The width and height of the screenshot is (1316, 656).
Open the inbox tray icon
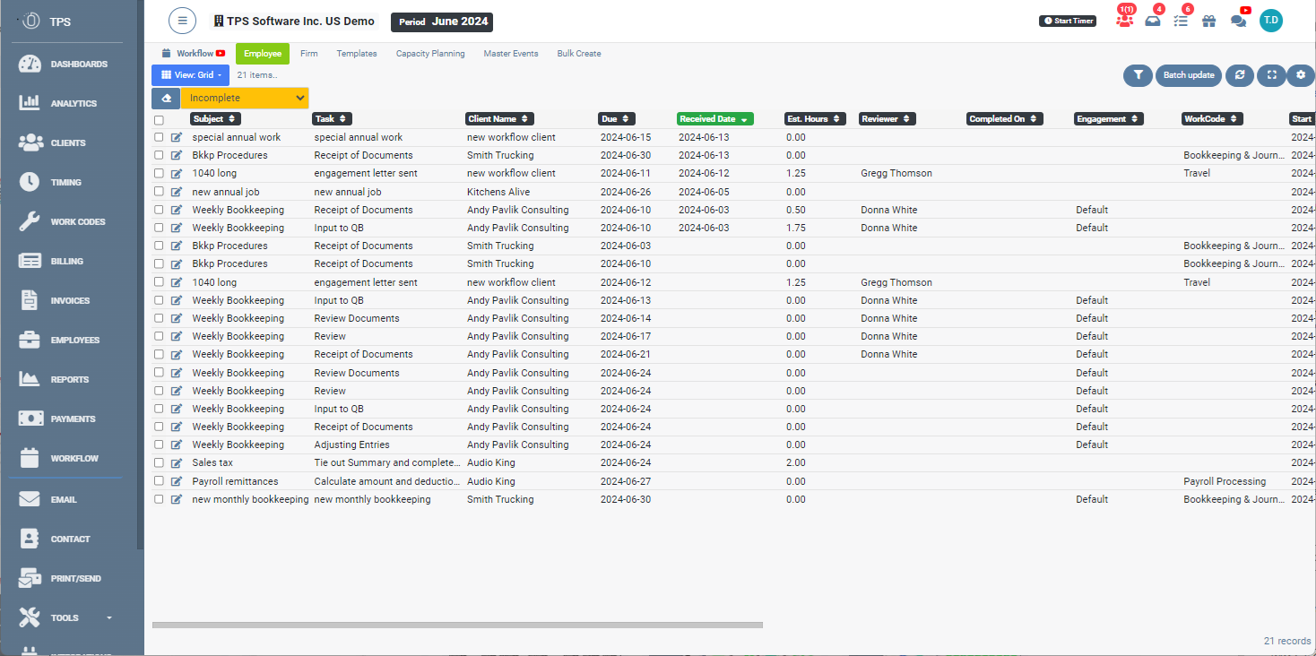[1153, 21]
